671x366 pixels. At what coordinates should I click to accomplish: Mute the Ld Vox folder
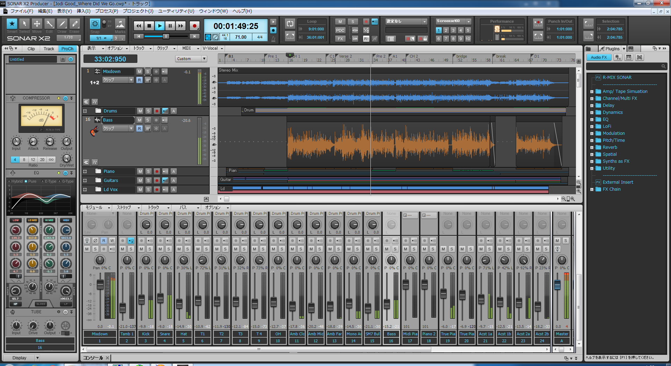click(x=140, y=190)
